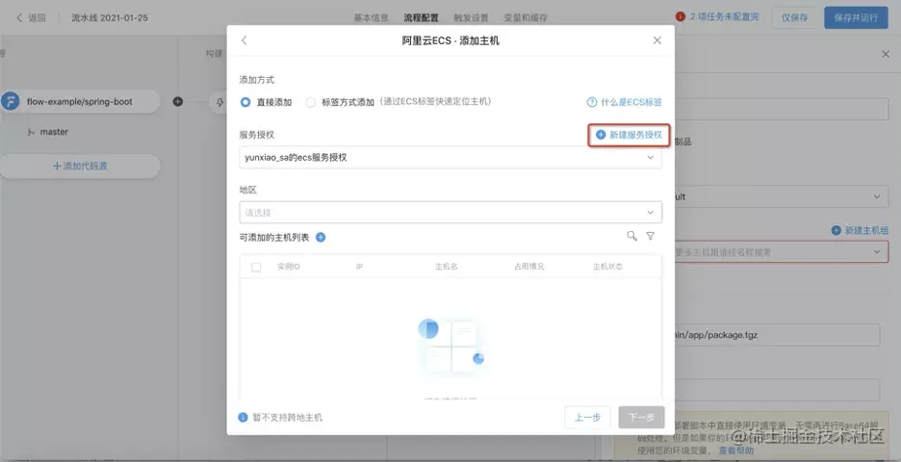Click the 主机名 column header
Screen dimensions: 901x462
click(x=447, y=267)
